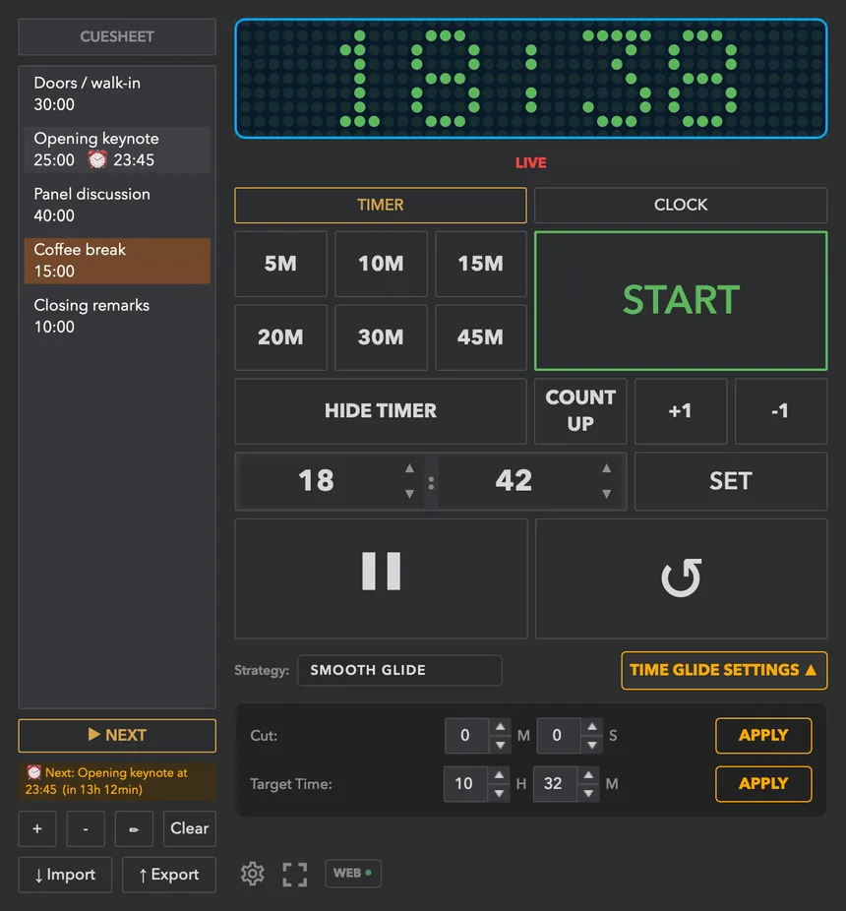Select Panel discussion cue
This screenshot has height=911, width=846.
(117, 205)
